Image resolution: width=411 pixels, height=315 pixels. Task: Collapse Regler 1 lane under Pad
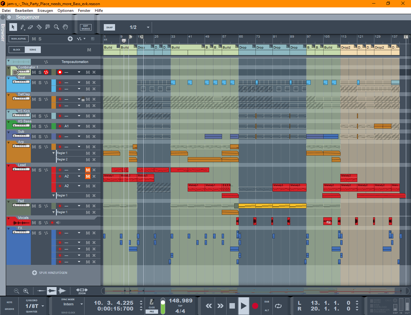pyautogui.click(x=54, y=212)
